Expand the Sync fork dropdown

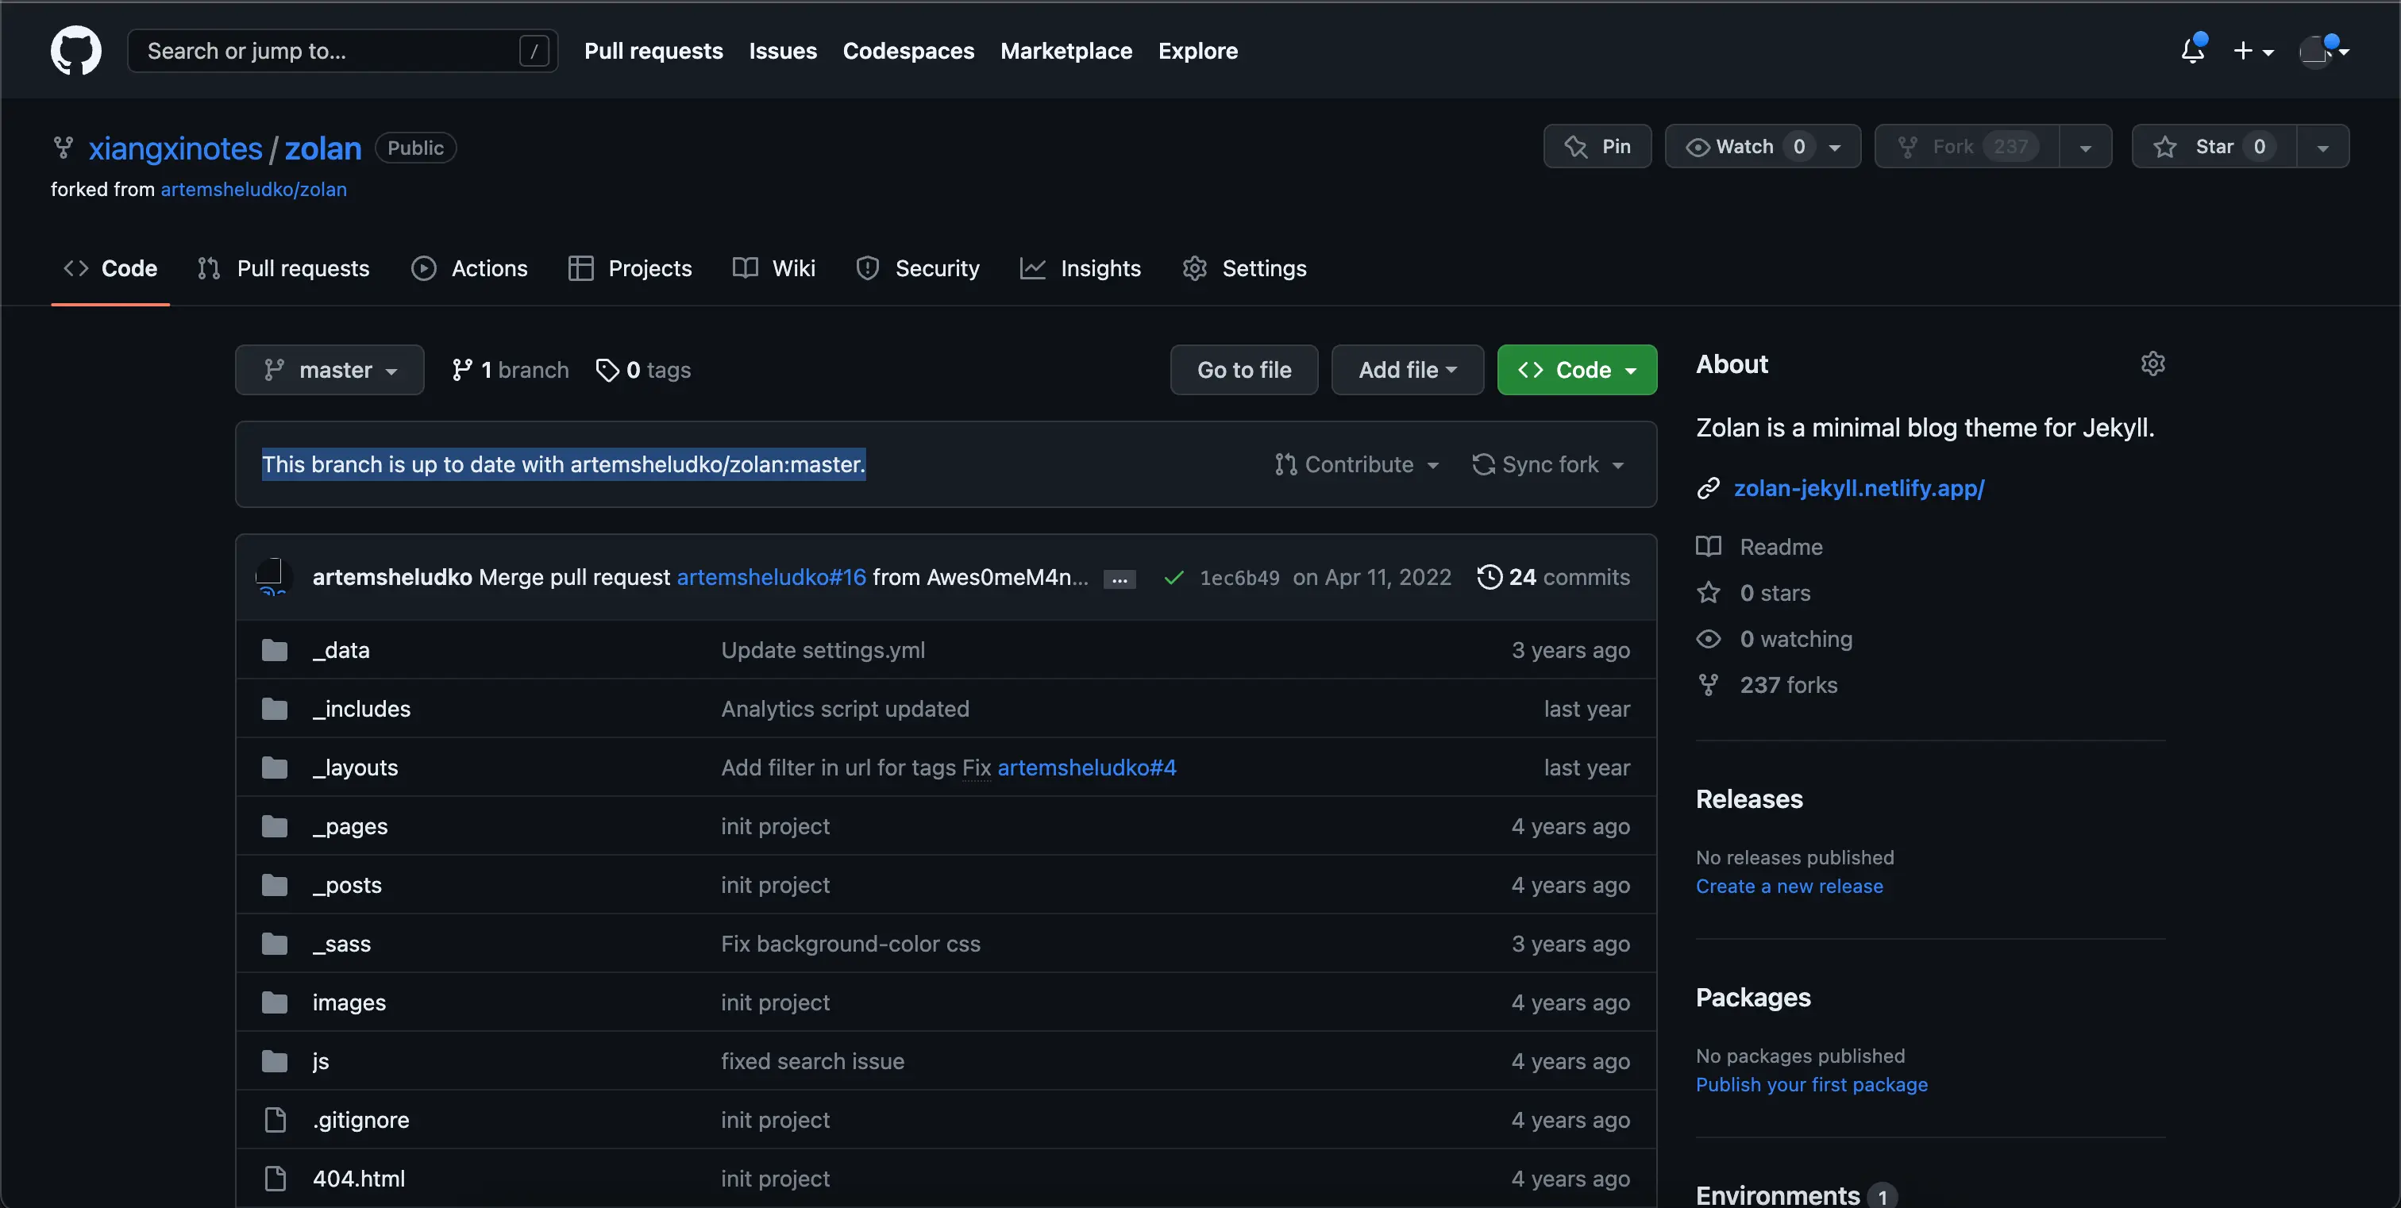1548,464
